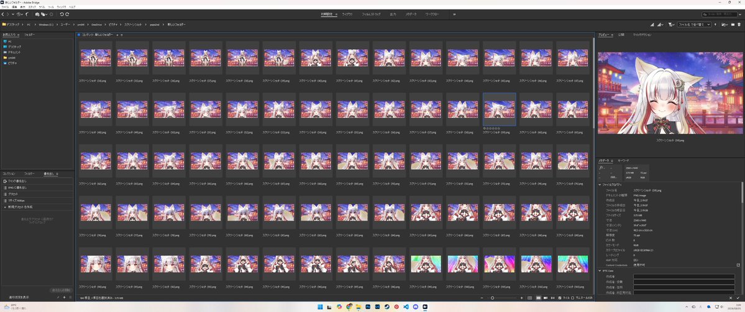The image size is (745, 312).
Task: Open the プレビュー panel menu icon
Action: tap(613, 35)
